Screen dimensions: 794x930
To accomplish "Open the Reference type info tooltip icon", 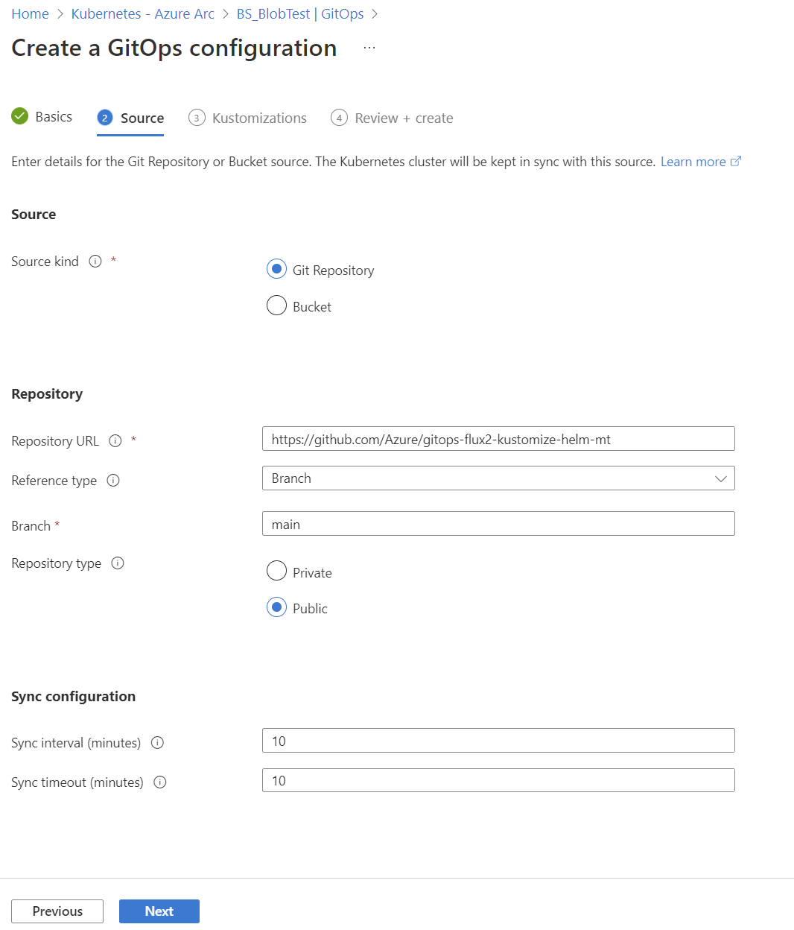I will pyautogui.click(x=113, y=481).
